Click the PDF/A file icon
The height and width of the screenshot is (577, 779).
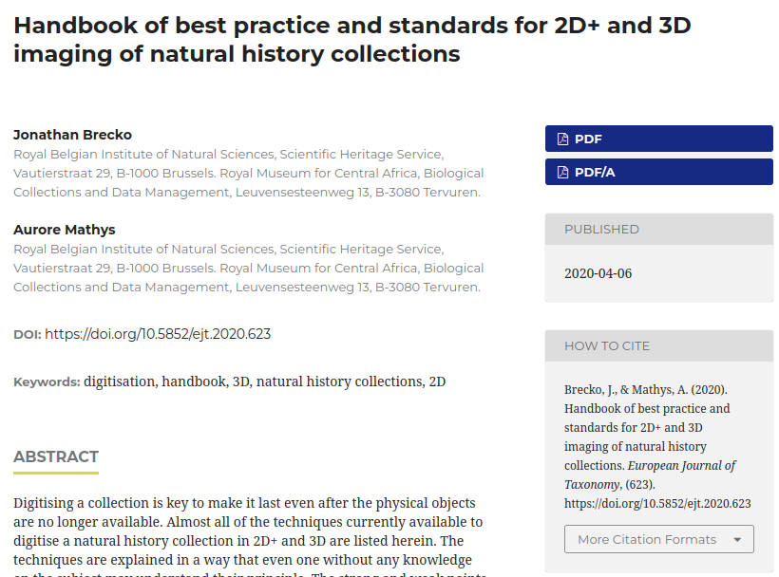click(x=562, y=173)
